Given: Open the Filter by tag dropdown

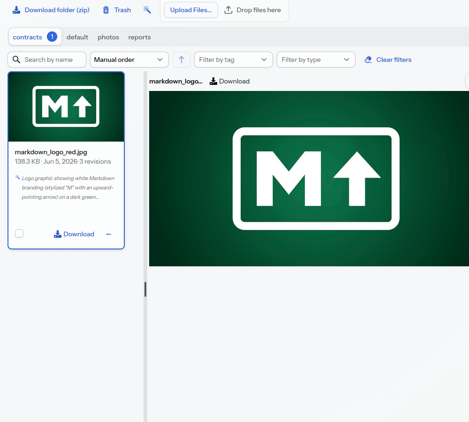Looking at the screenshot, I should click(233, 60).
